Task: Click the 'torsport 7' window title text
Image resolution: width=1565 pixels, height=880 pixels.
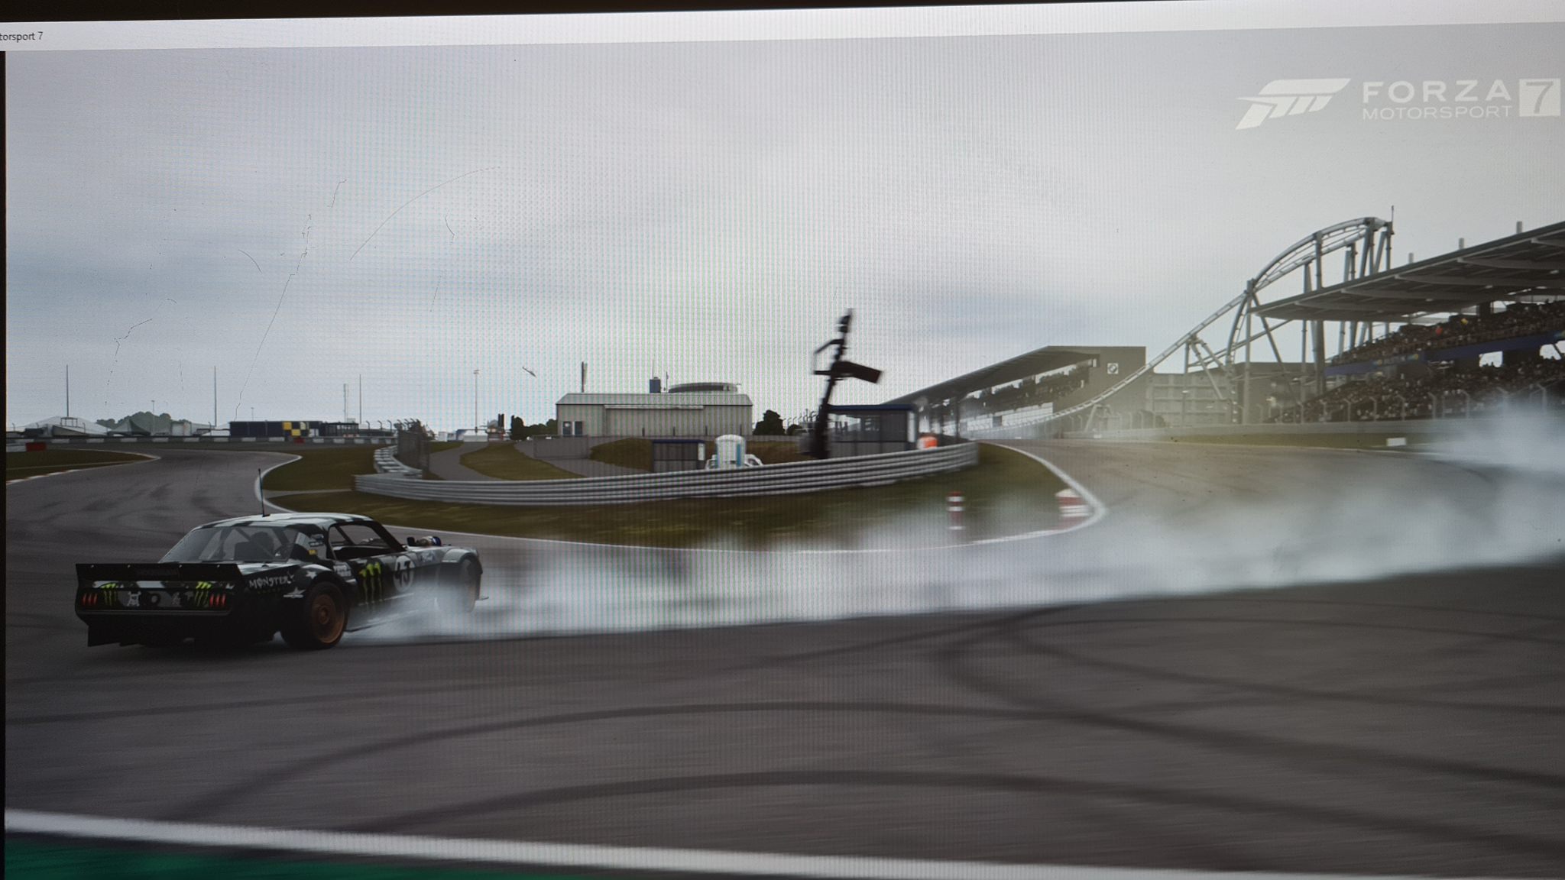Action: [x=21, y=36]
